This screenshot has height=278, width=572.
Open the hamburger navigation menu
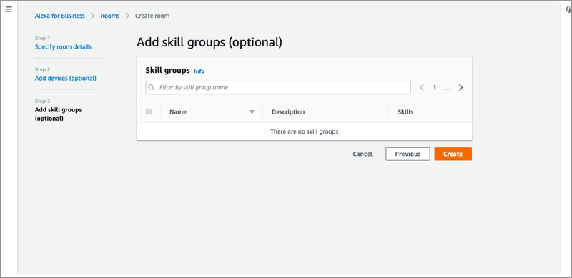tap(9, 9)
